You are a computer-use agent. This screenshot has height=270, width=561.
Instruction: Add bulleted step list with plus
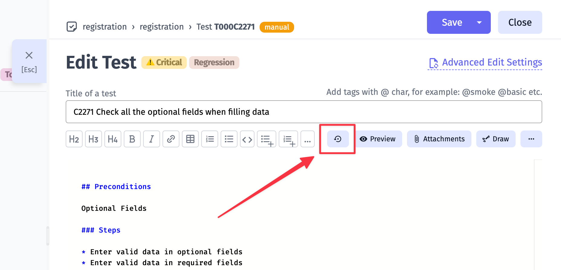click(x=267, y=139)
